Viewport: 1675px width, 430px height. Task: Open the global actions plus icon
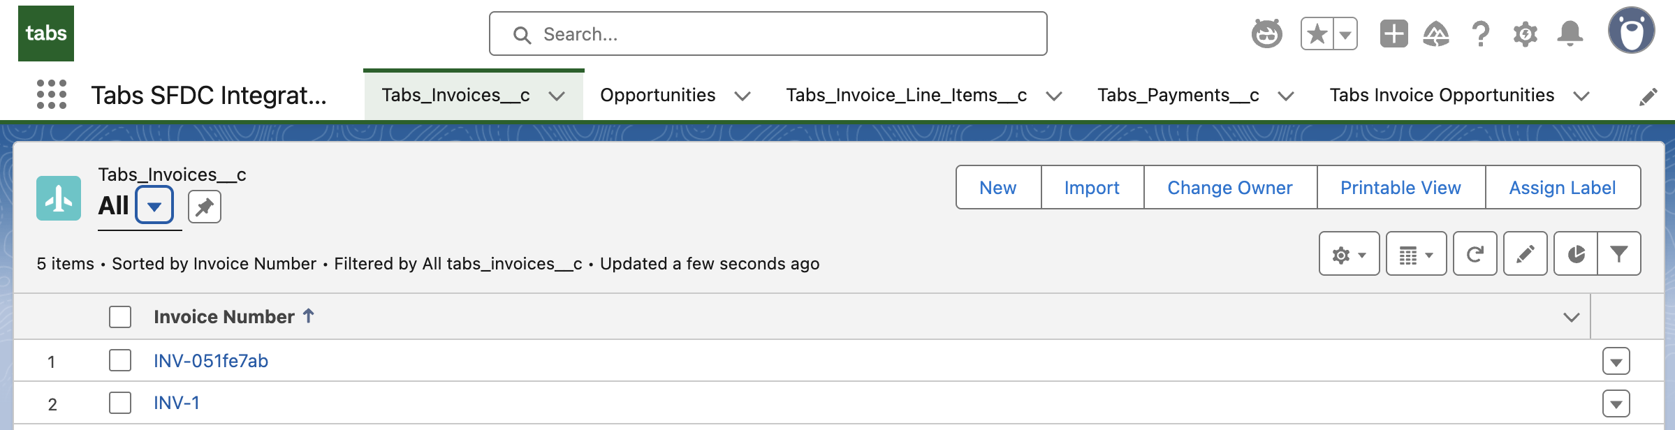pos(1394,34)
